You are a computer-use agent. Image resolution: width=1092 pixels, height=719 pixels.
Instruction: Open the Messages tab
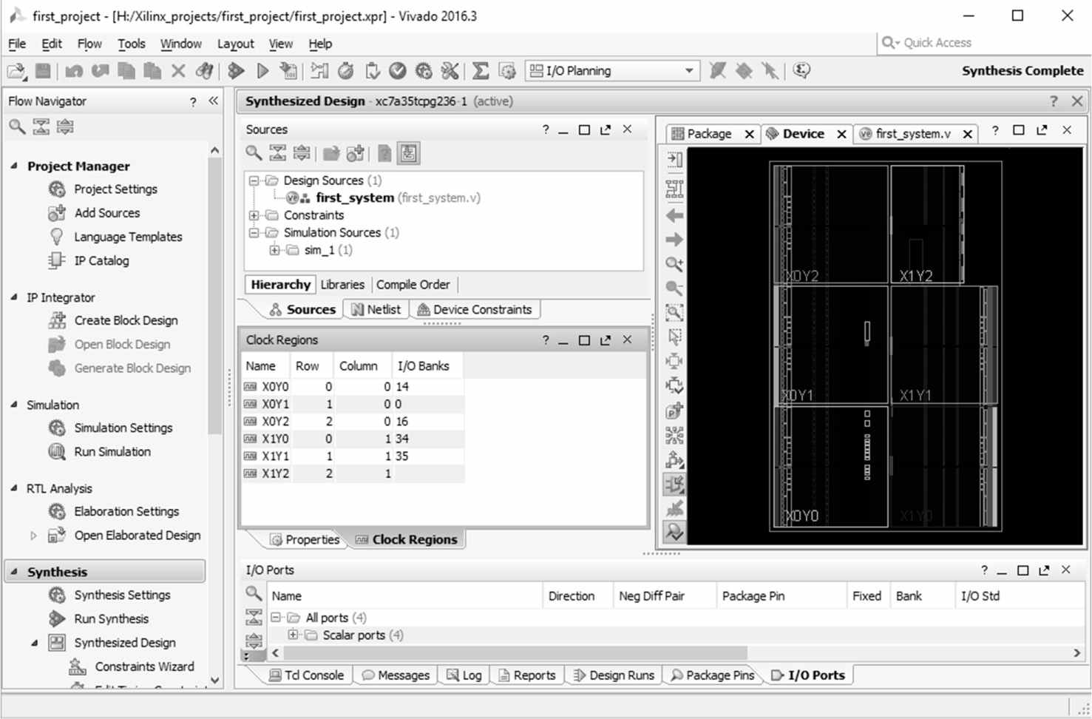coord(396,675)
